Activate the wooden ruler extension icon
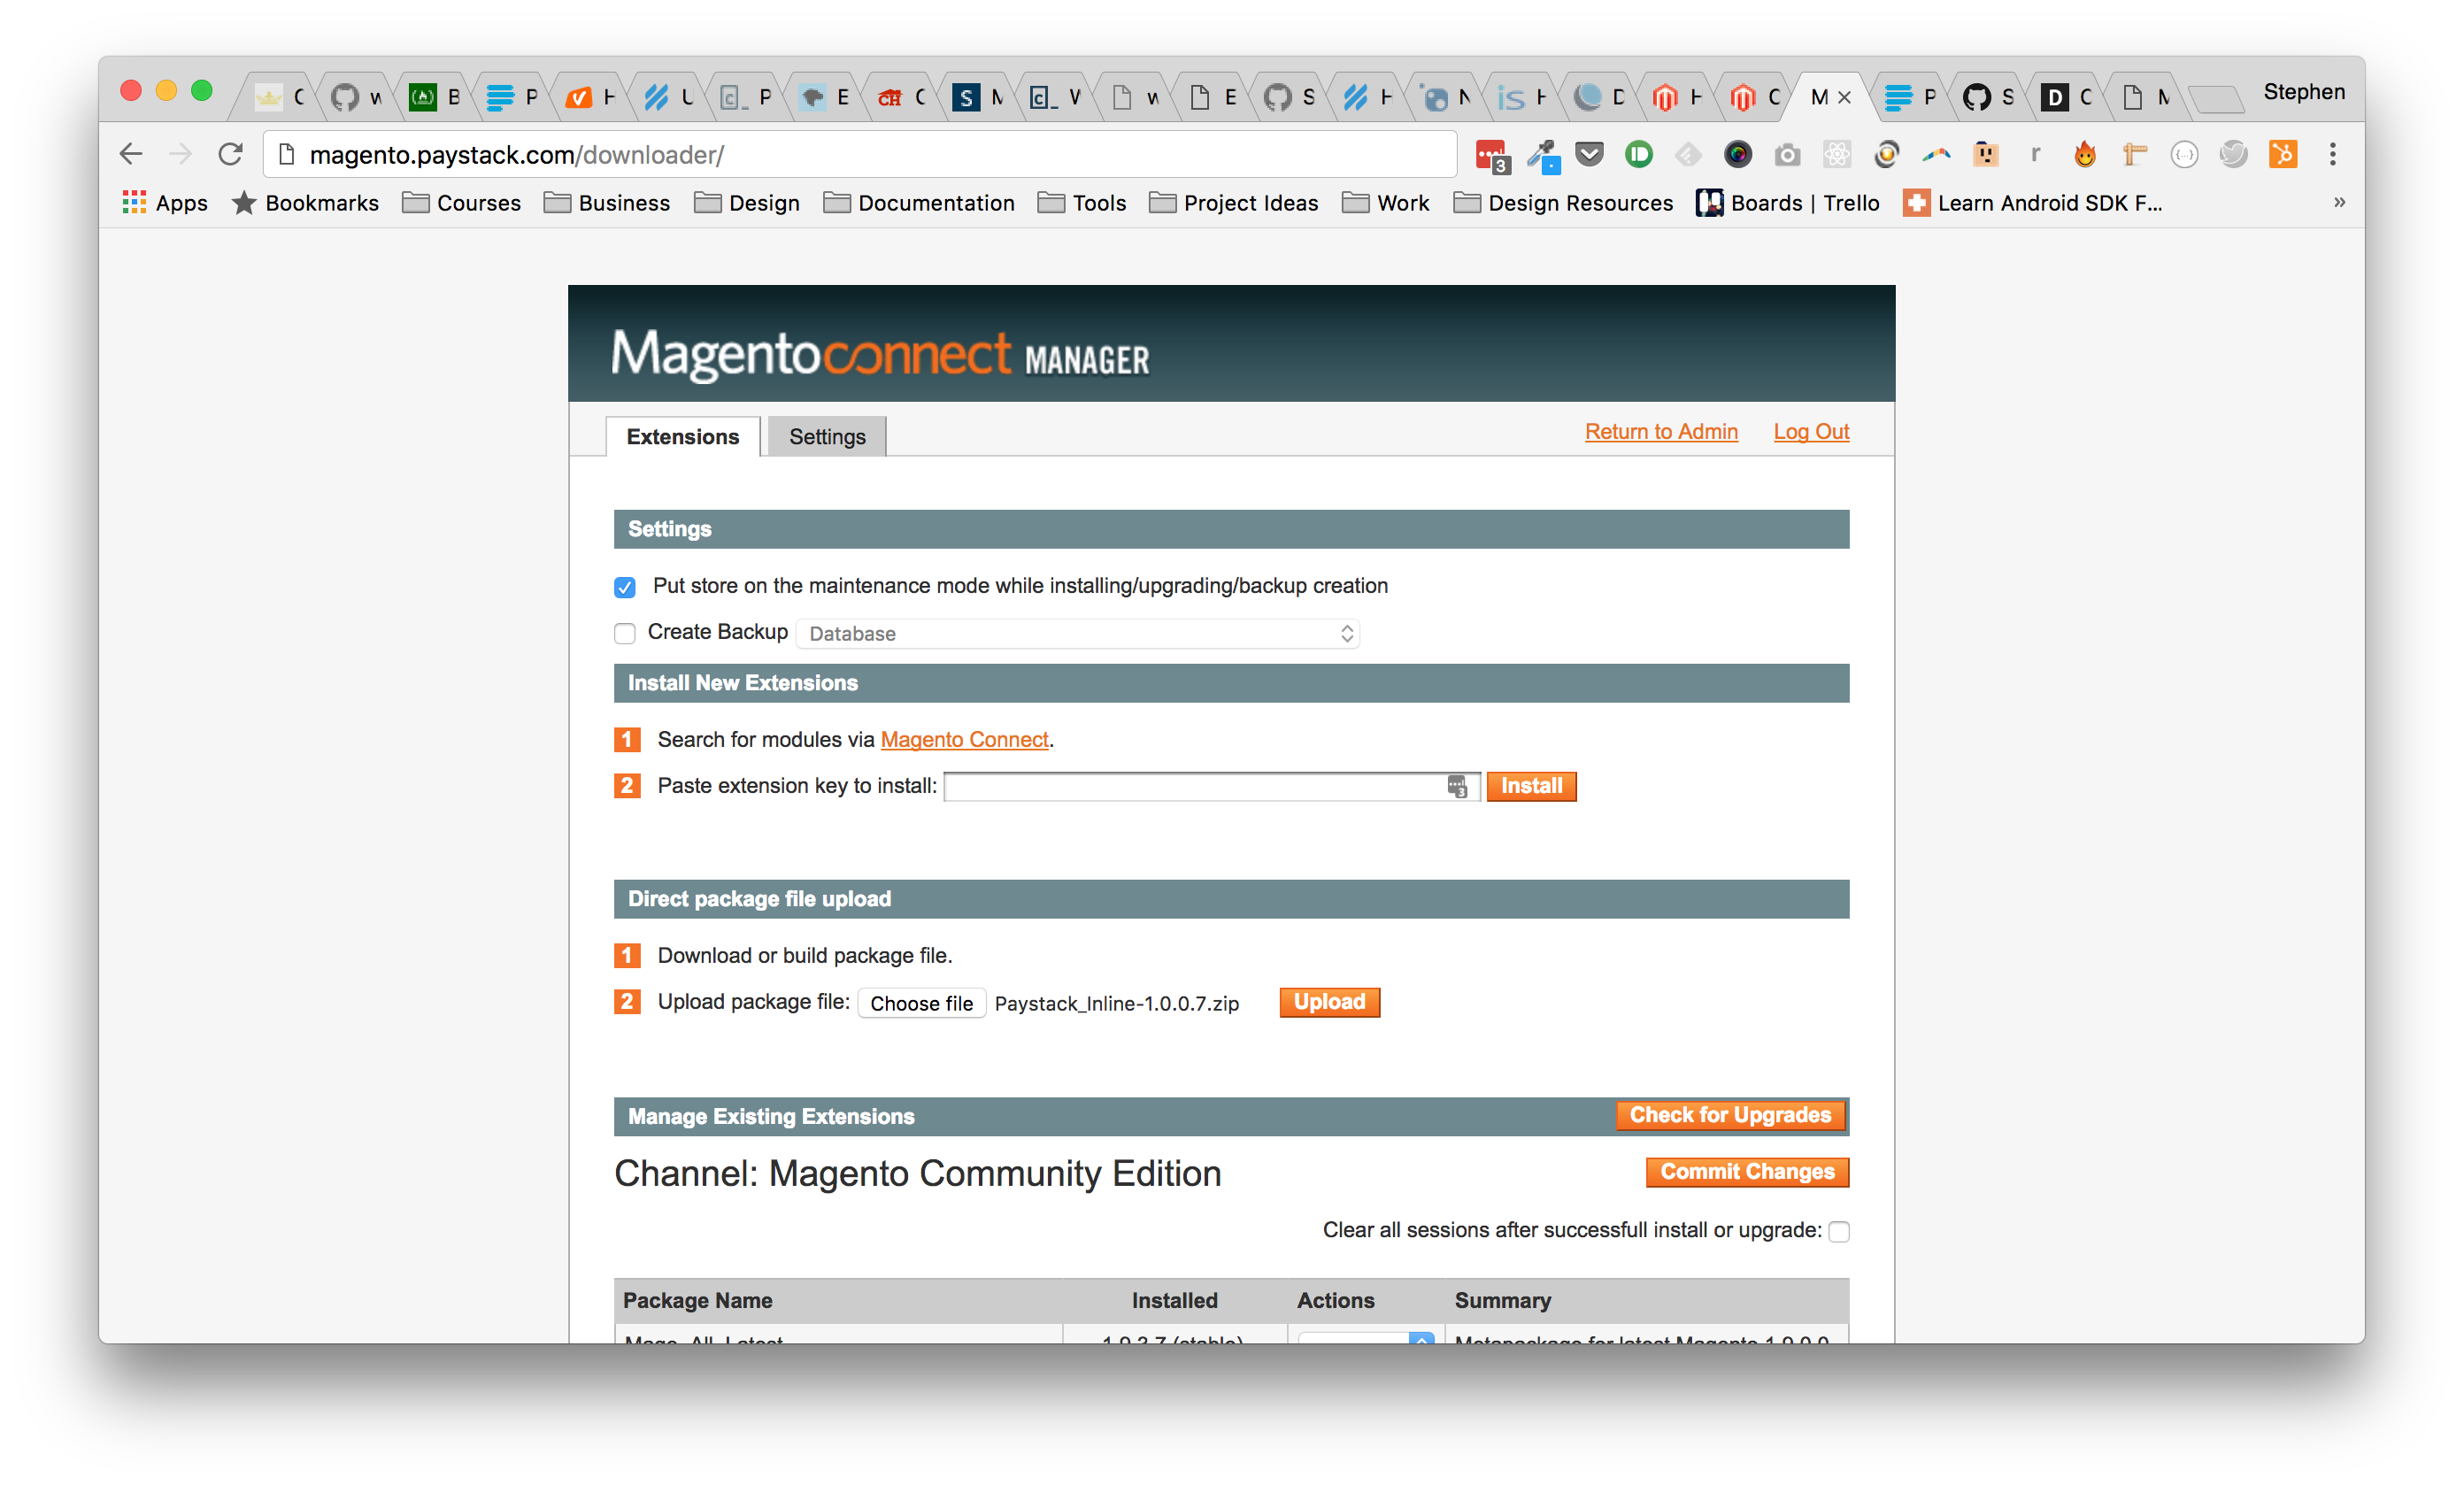The width and height of the screenshot is (2464, 1485). coord(2134,154)
